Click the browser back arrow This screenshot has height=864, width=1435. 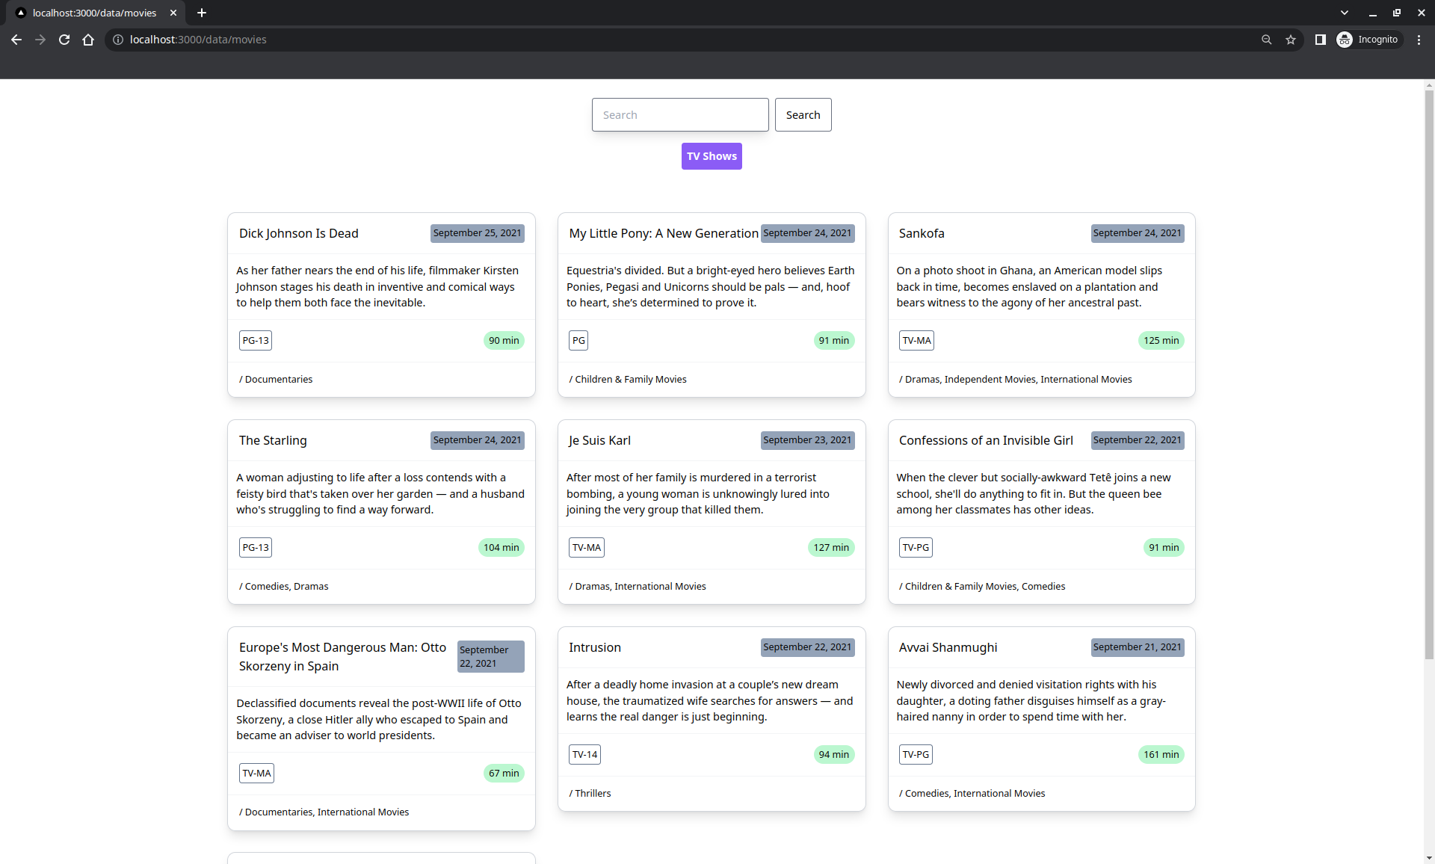point(16,40)
